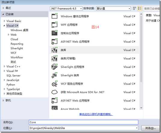
Task: Select the 控制台应用程序 template icon
Action: pyautogui.click(x=54, y=33)
